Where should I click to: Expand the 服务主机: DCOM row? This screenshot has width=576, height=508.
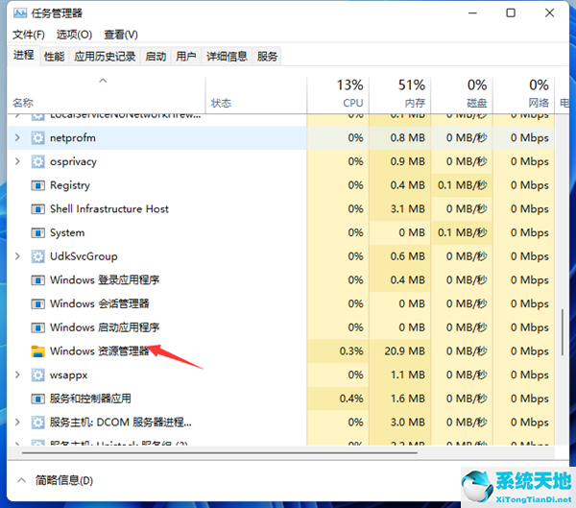17,422
